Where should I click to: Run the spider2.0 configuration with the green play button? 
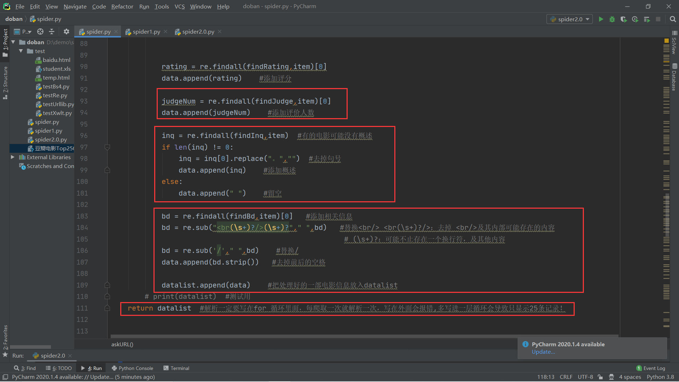601,19
